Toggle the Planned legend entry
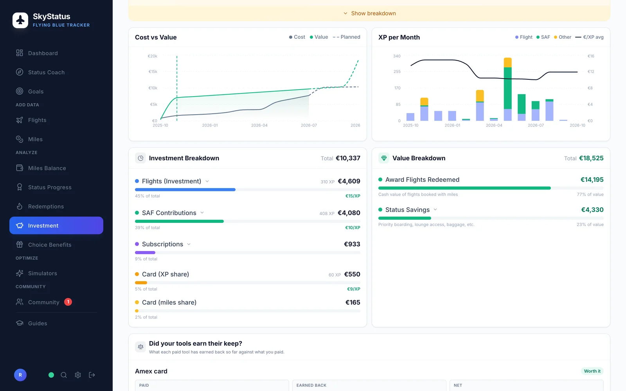 346,37
